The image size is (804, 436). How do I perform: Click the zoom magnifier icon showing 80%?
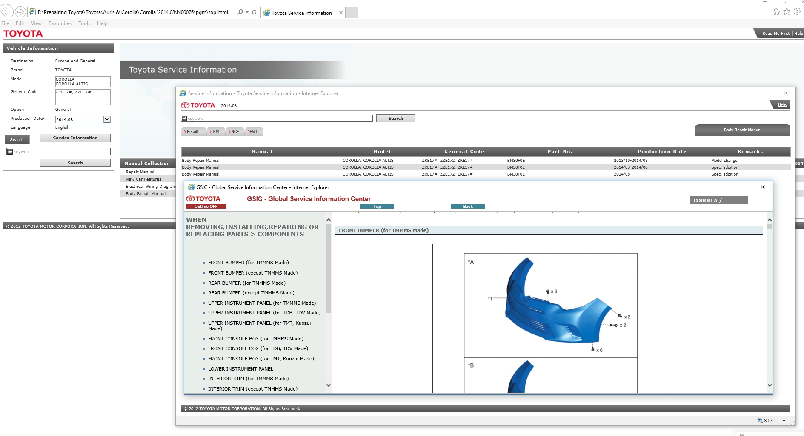coord(760,420)
